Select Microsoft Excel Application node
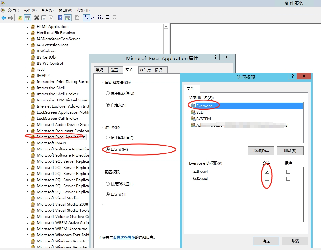321x250 pixels. click(x=61, y=137)
